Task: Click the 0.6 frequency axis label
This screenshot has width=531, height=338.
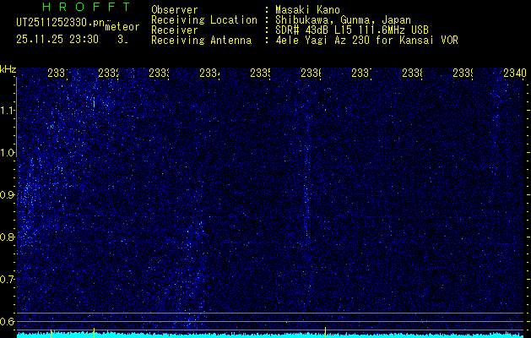Action: click(8, 321)
